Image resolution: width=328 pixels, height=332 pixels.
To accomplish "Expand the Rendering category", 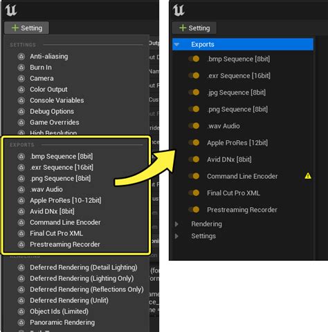I will pos(176,224).
